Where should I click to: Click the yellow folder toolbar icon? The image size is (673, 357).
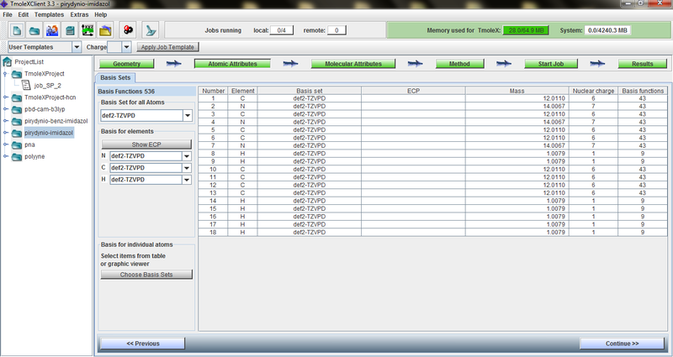click(x=105, y=30)
